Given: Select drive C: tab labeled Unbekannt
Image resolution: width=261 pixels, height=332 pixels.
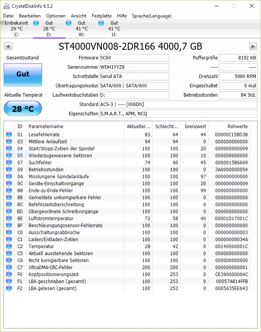Looking at the screenshot, I should 17,29.
